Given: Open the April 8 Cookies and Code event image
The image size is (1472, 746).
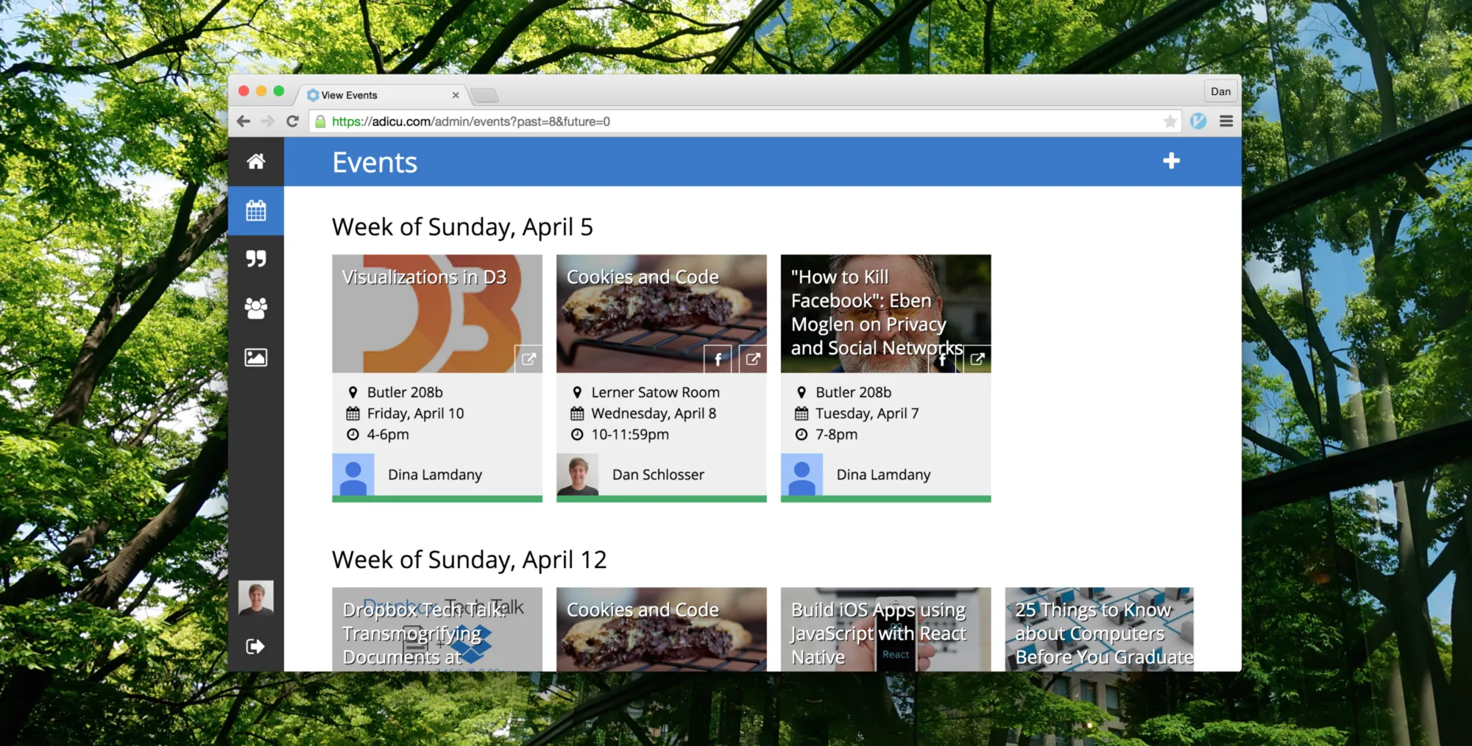Looking at the screenshot, I should [662, 314].
